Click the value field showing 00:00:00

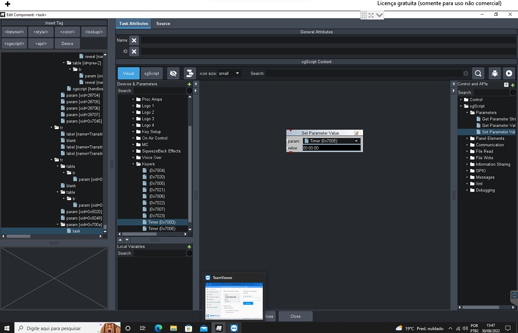[x=332, y=148]
